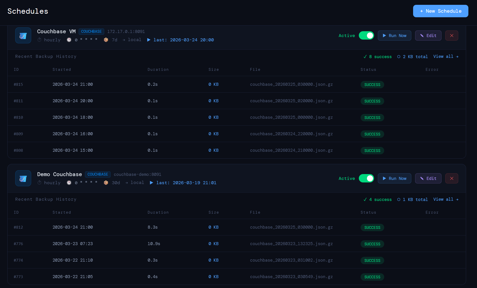Select backup row #810
The height and width of the screenshot is (288, 477).
(x=237, y=117)
